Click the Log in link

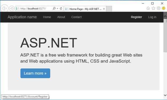point(152,17)
